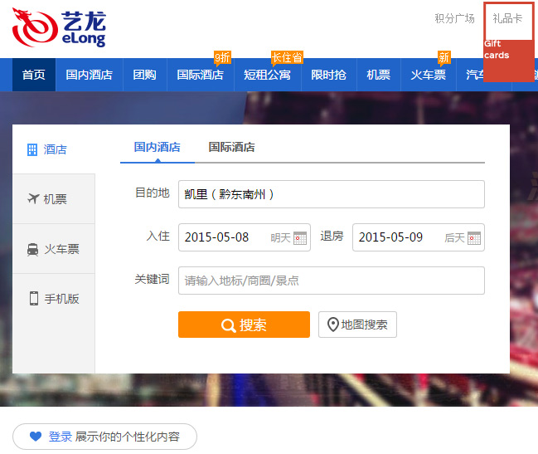Open check-out date calendar icon
538x454 pixels.
474,237
